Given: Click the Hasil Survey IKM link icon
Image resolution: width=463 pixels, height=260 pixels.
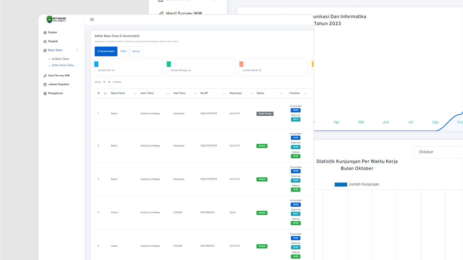Looking at the screenshot, I should 45,76.
